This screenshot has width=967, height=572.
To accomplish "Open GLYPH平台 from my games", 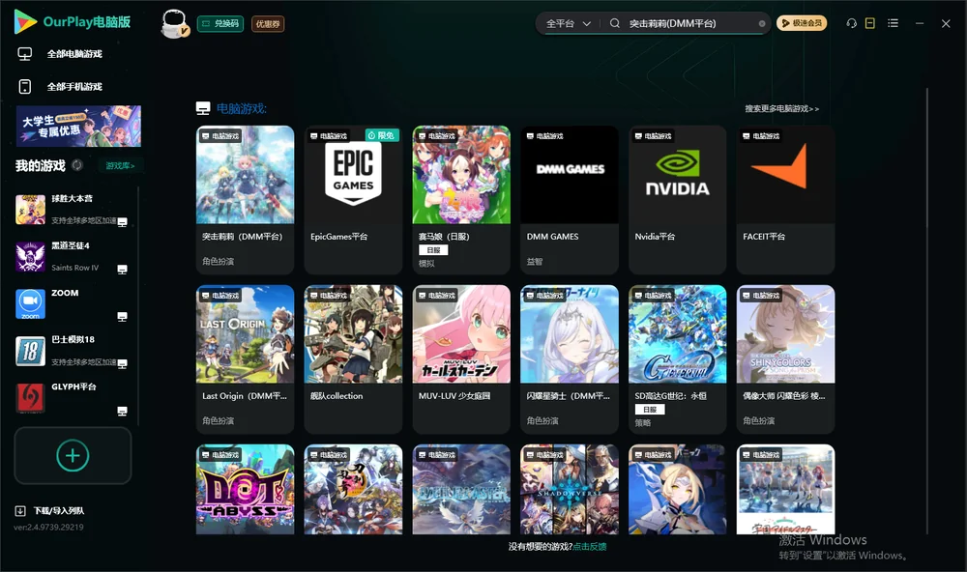I will tap(72, 398).
